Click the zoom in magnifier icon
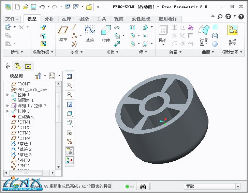Screen dimensions: 248x193 (70, 86)
